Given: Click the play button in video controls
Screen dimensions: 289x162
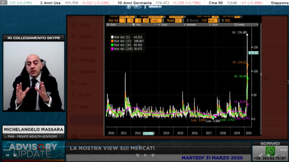Looking at the screenshot, I should (145, 155).
